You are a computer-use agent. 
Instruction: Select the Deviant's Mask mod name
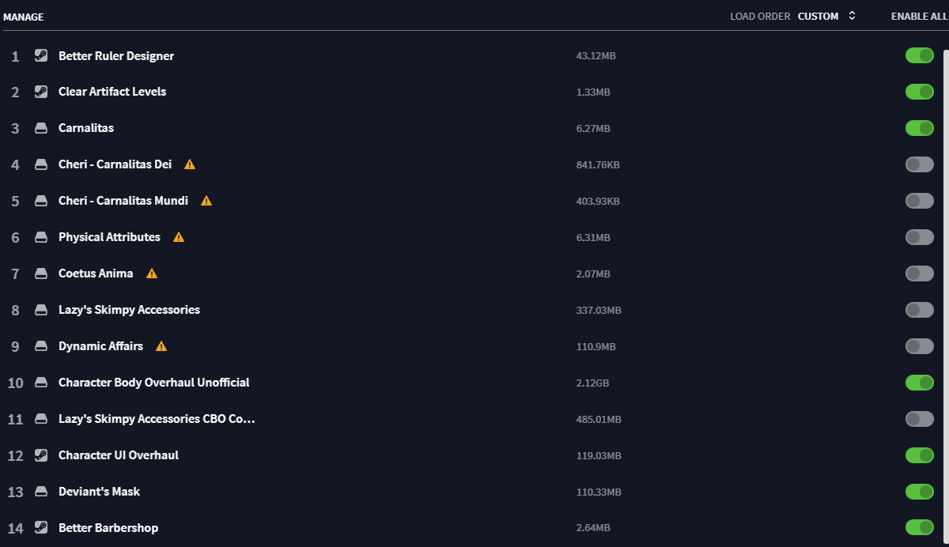click(100, 492)
